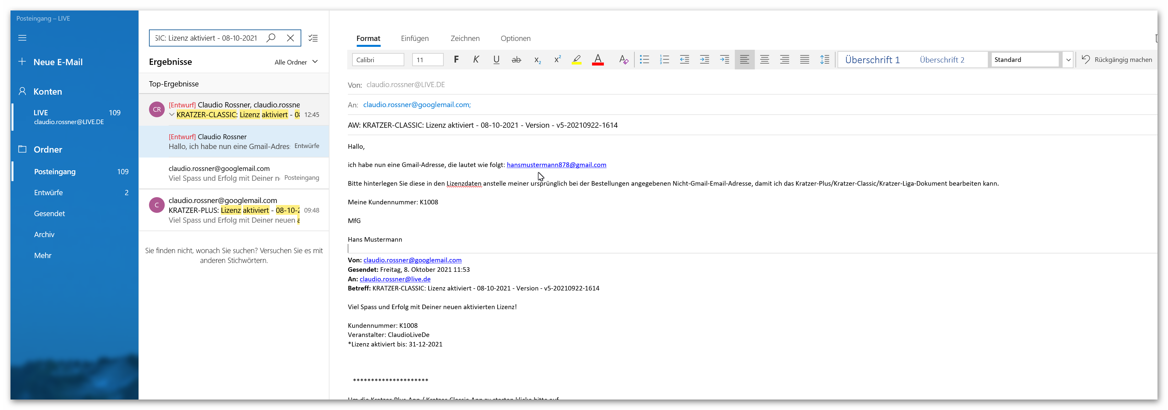
Task: Toggle italic formatting
Action: click(476, 60)
